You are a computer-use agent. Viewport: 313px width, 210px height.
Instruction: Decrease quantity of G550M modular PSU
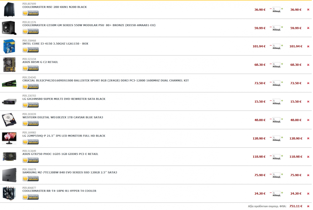[x=271, y=27]
